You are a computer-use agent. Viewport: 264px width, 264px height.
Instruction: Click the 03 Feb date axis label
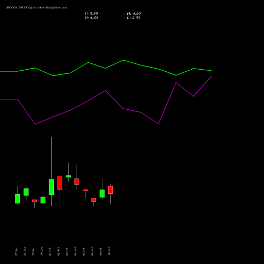tap(67, 251)
